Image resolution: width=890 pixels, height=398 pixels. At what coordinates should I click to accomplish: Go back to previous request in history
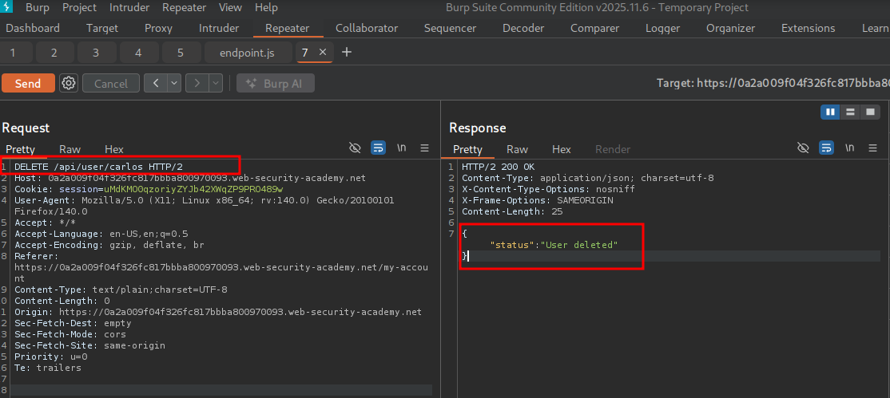pos(156,83)
